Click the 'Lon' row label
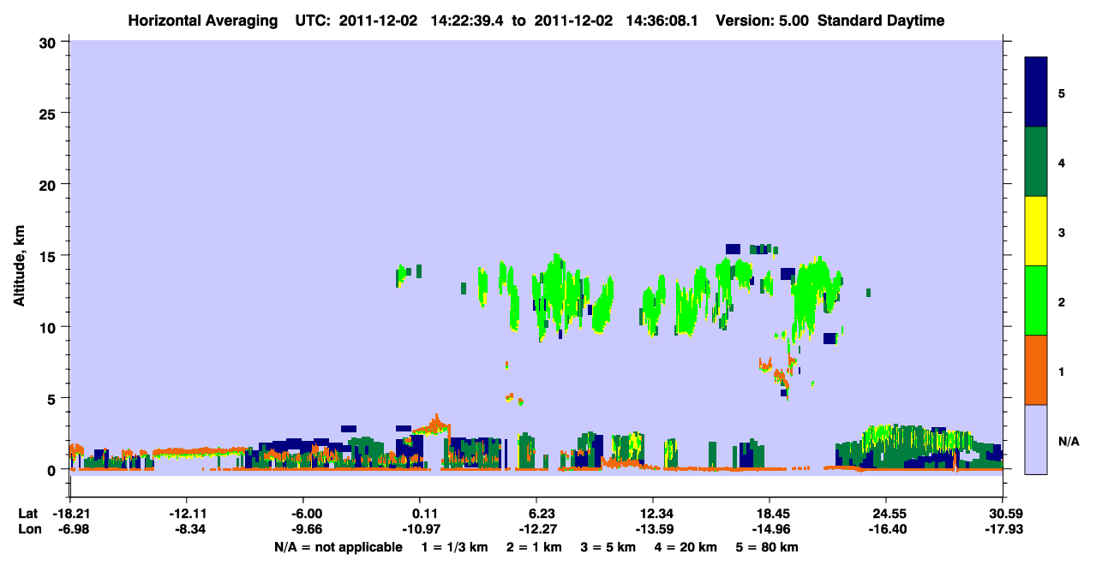1114x571 pixels. click(28, 530)
